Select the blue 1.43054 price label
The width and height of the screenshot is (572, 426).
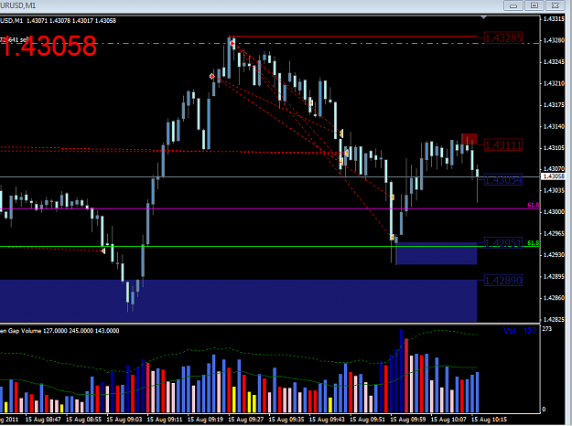pyautogui.click(x=503, y=180)
